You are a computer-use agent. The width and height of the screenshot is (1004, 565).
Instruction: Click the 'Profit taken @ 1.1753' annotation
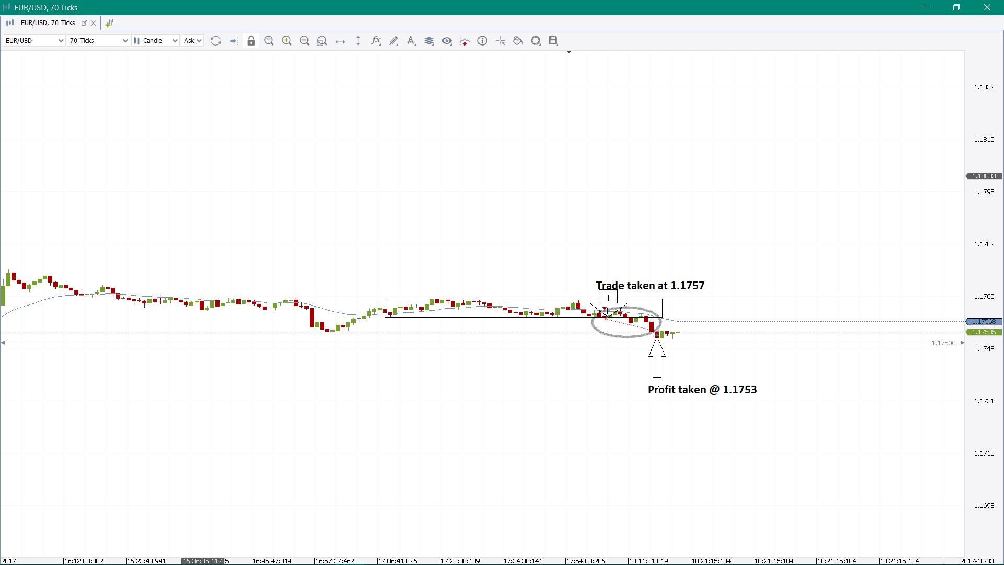pyautogui.click(x=702, y=390)
